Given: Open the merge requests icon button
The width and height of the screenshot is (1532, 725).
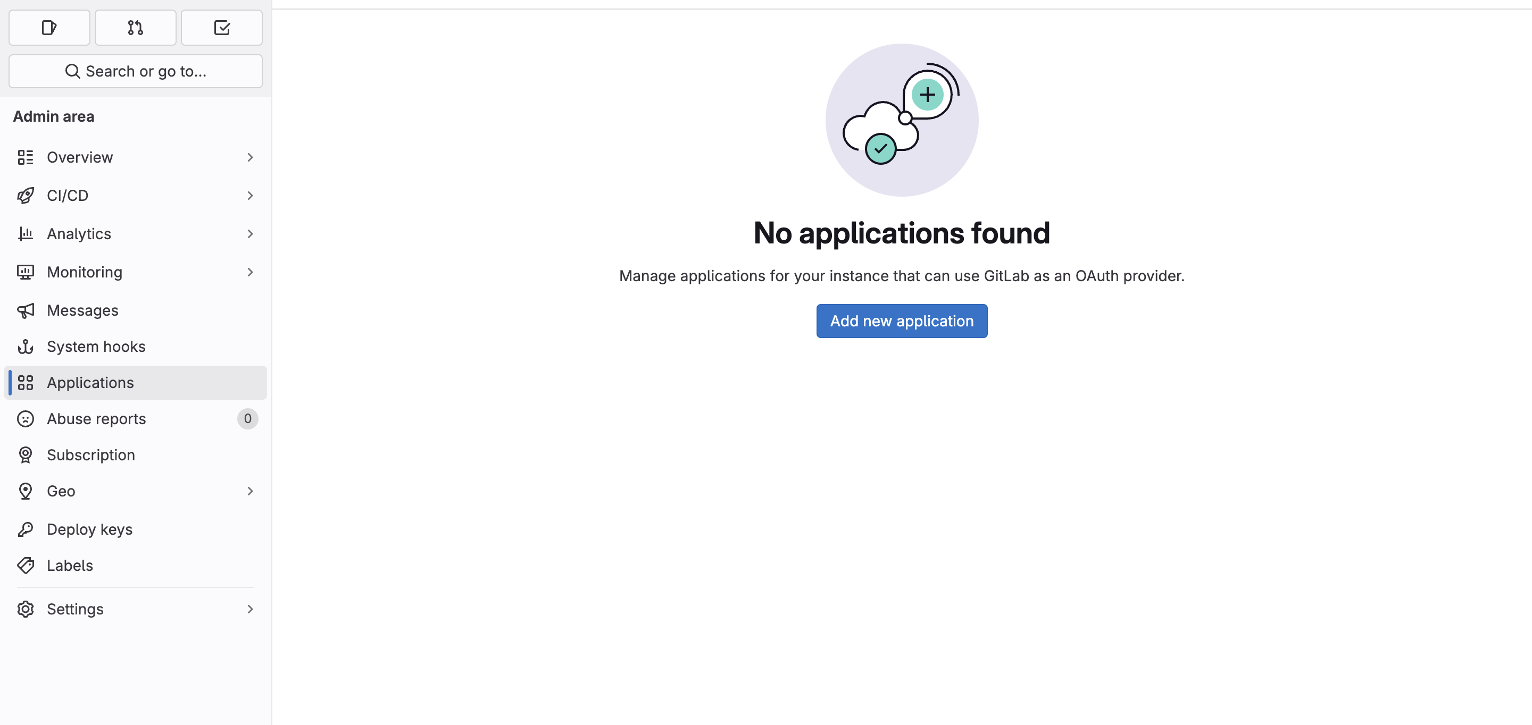Looking at the screenshot, I should pos(136,27).
